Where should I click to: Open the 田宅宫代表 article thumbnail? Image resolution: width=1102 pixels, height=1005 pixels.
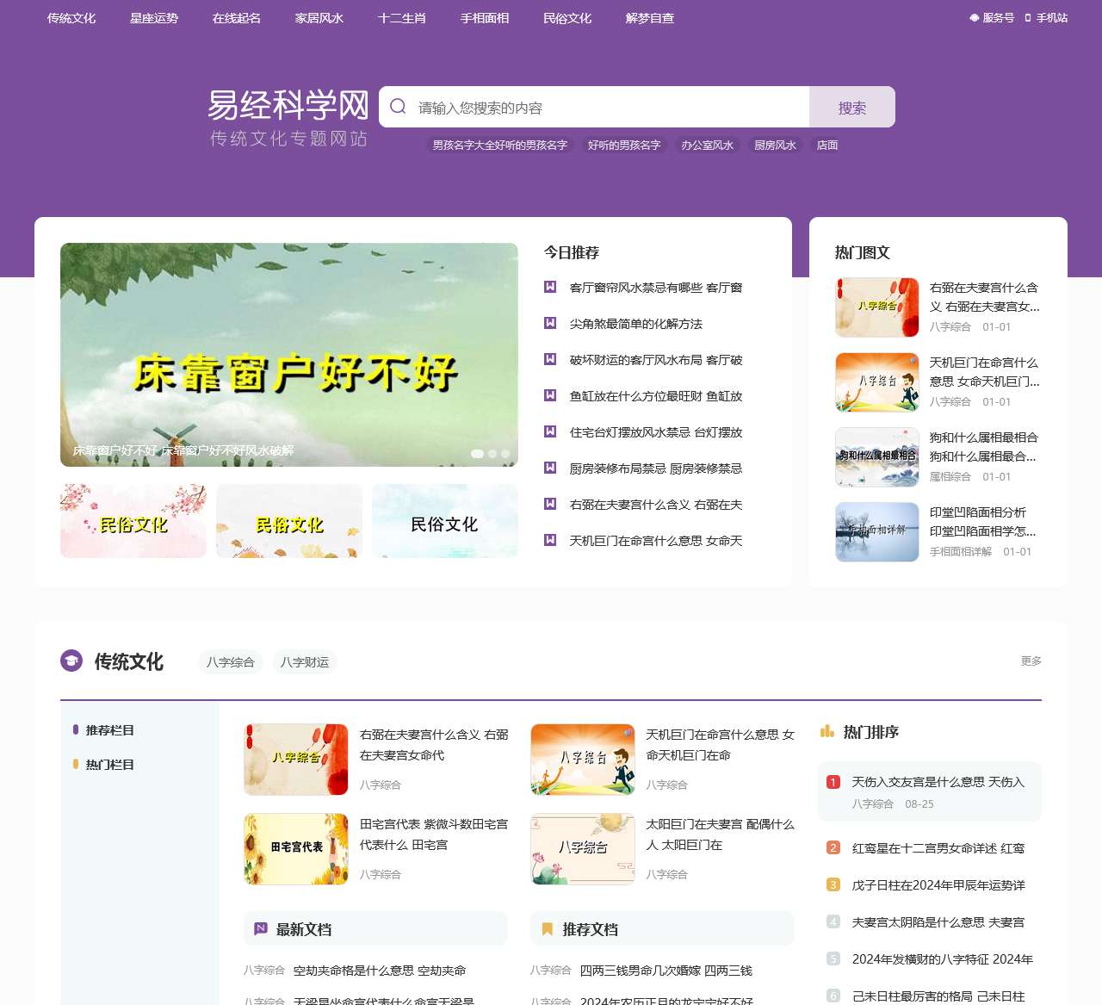point(296,849)
